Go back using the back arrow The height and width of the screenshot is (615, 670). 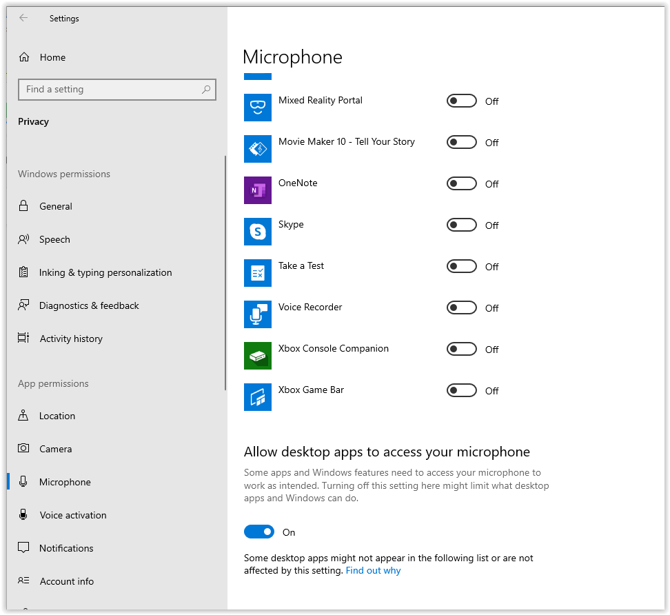coord(24,19)
